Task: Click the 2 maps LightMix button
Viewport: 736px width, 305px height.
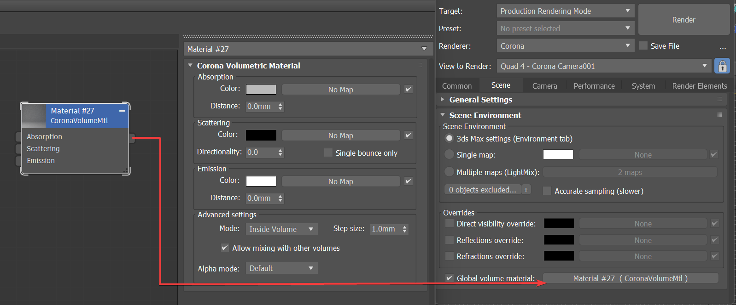Action: pos(630,172)
